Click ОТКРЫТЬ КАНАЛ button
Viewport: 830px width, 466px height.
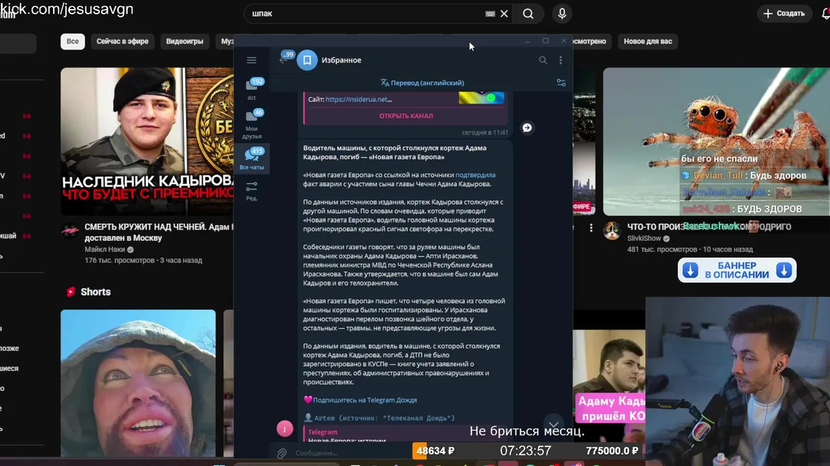[406, 116]
